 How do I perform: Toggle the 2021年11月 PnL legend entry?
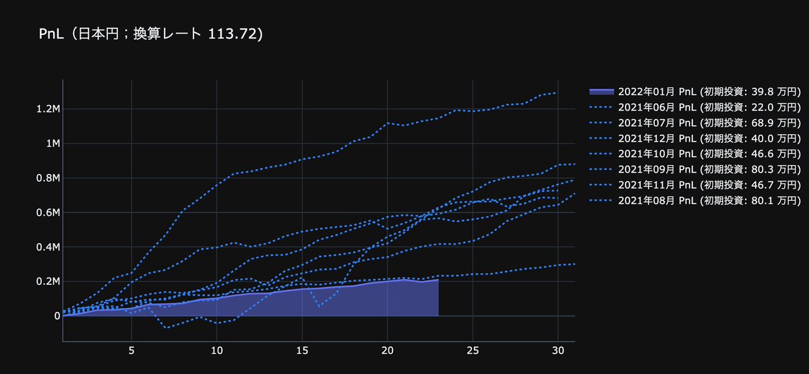[x=694, y=185]
